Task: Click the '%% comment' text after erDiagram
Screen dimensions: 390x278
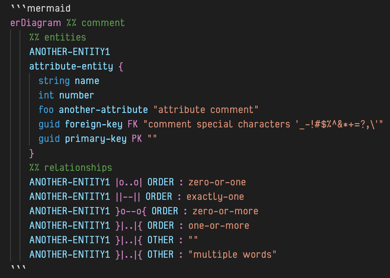Action: point(96,23)
